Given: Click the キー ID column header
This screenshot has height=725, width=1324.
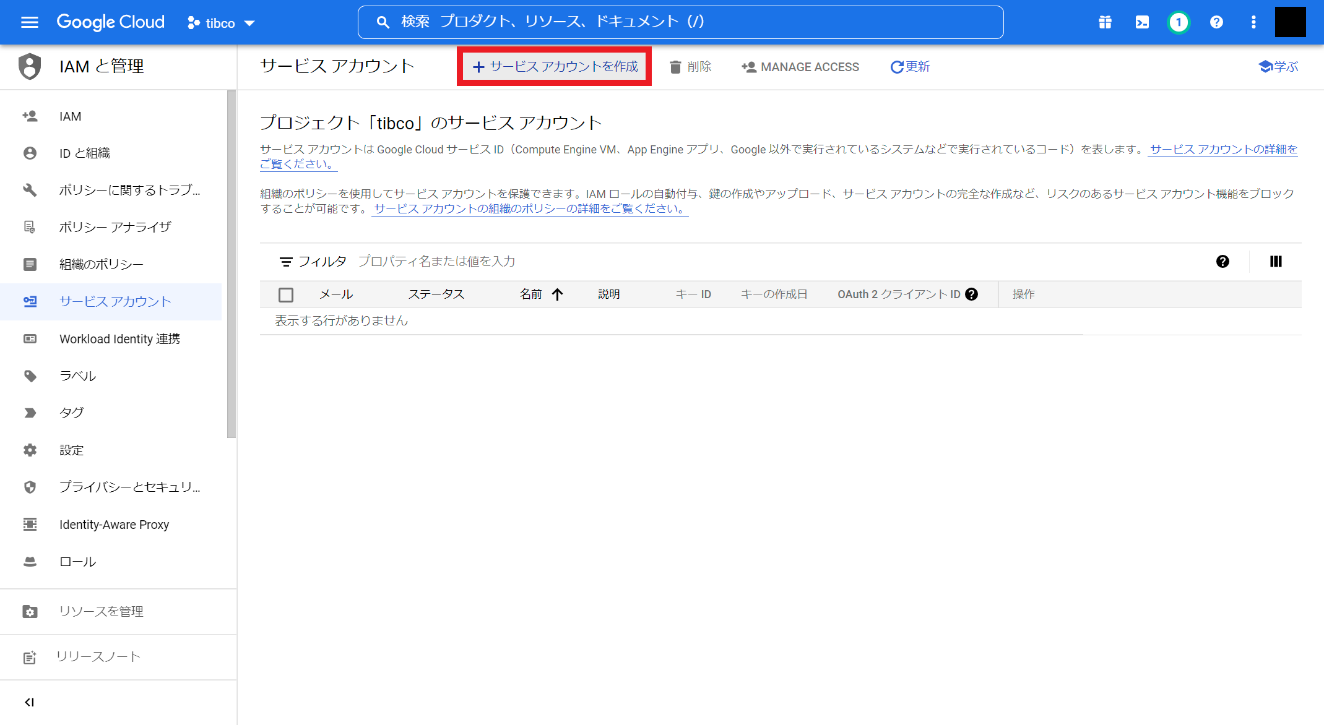Looking at the screenshot, I should coord(693,294).
